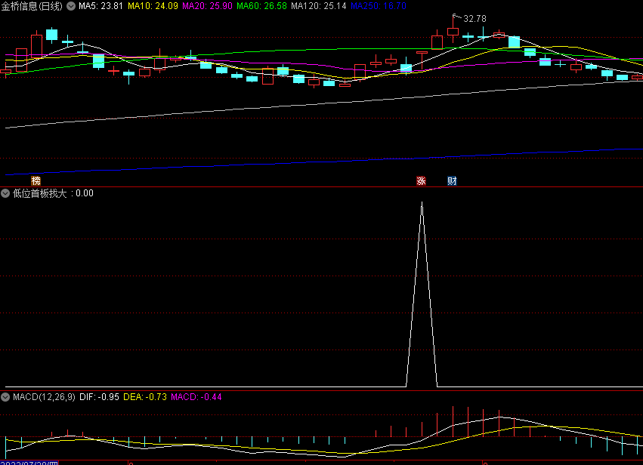Click the magenta MACD: -0.44 value
The width and height of the screenshot is (643, 465).
196,396
